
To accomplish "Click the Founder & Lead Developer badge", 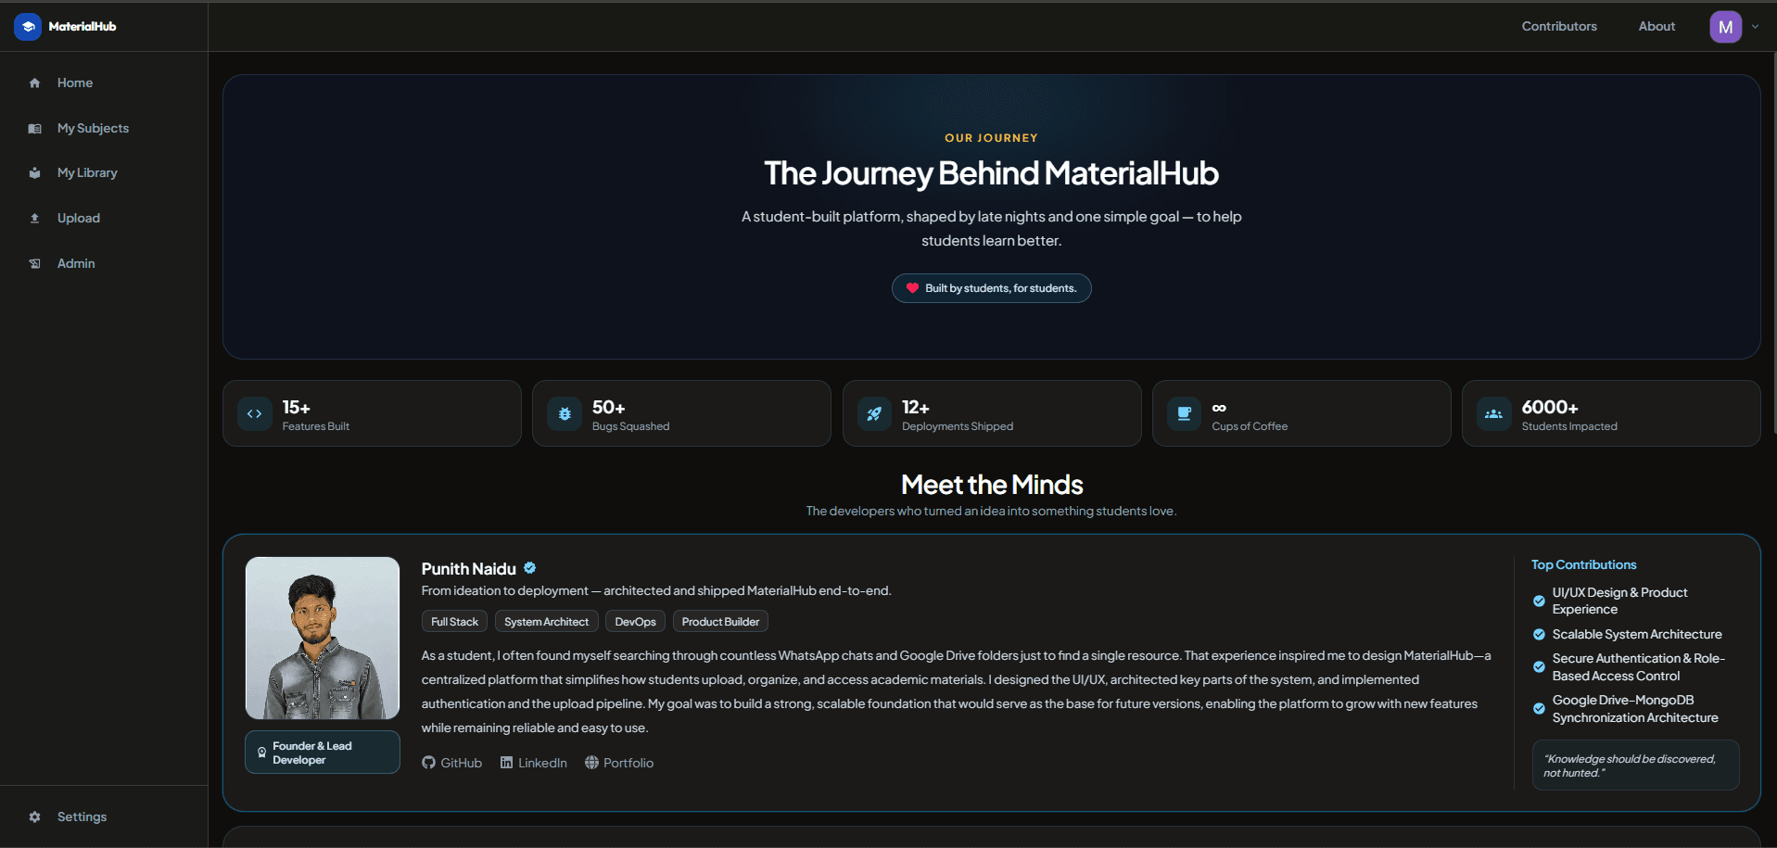I will click(323, 753).
